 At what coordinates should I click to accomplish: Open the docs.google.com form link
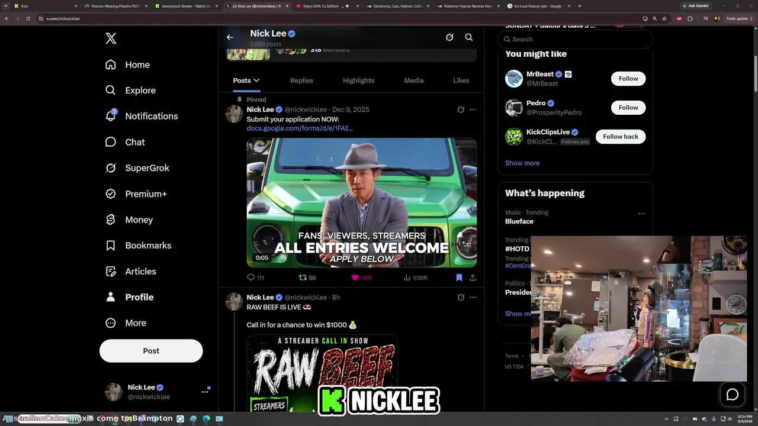(300, 128)
